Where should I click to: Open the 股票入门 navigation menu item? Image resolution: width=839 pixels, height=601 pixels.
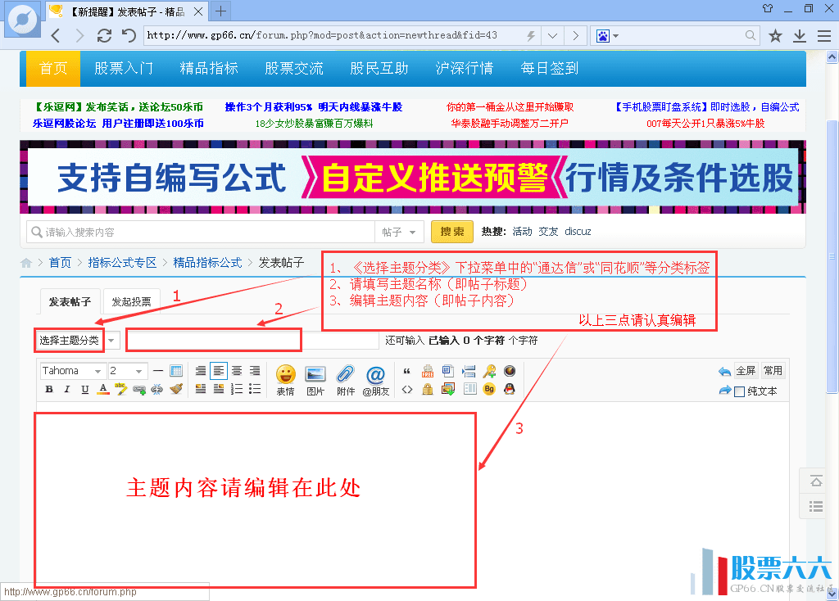(x=124, y=68)
